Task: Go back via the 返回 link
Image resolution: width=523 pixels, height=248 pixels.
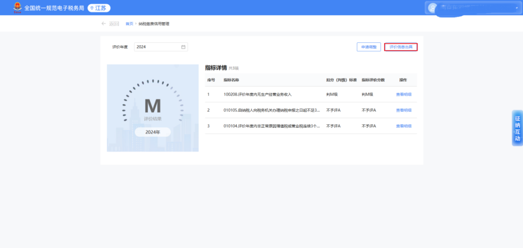Action: (114, 24)
